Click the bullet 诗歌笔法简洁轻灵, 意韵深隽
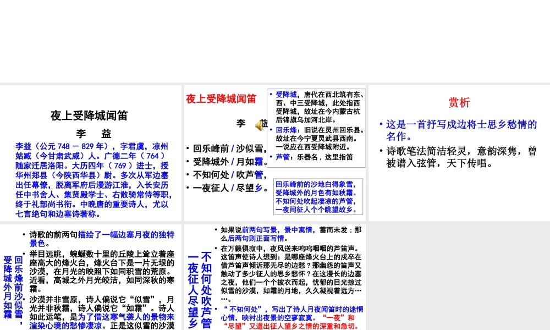Screen dimensions: 550x330 click(x=461, y=158)
